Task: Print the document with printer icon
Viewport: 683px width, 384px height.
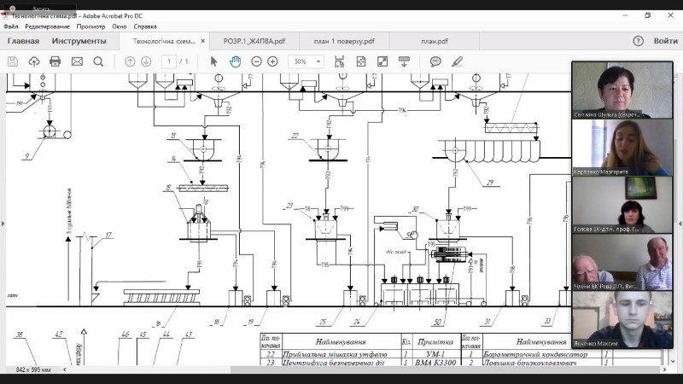Action: (55, 61)
